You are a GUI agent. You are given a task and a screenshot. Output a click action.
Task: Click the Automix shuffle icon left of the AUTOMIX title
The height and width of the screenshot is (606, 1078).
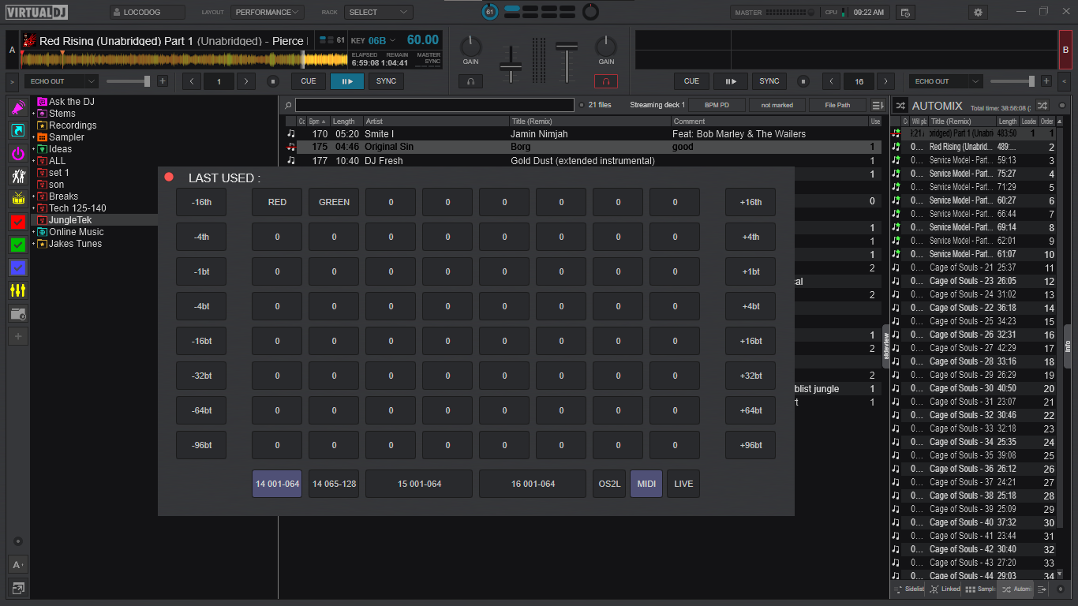point(900,105)
